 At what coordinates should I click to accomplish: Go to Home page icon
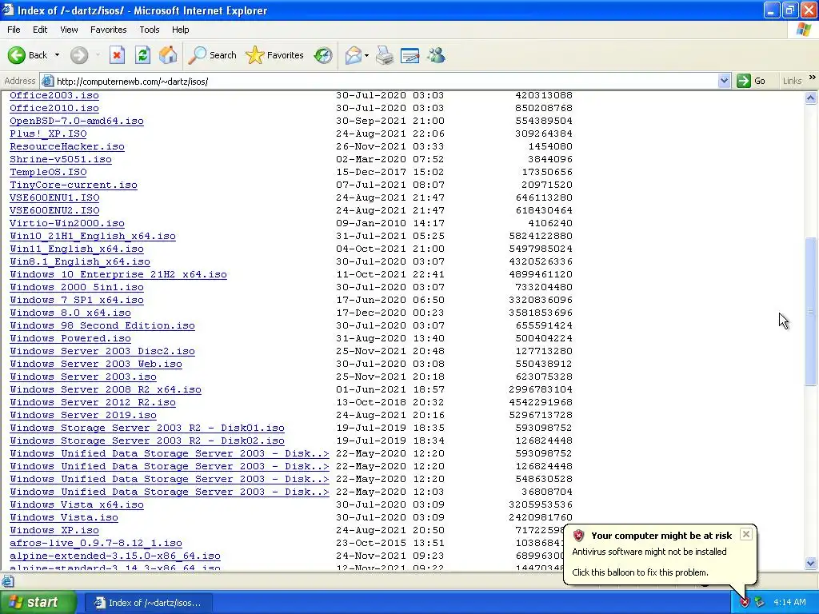point(168,55)
